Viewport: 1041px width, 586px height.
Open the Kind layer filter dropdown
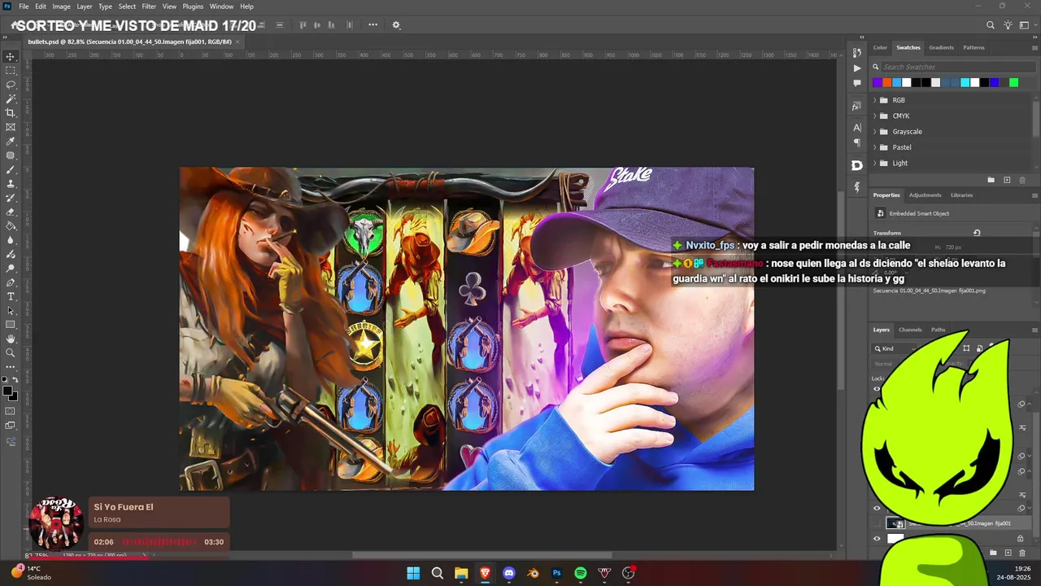pos(895,348)
